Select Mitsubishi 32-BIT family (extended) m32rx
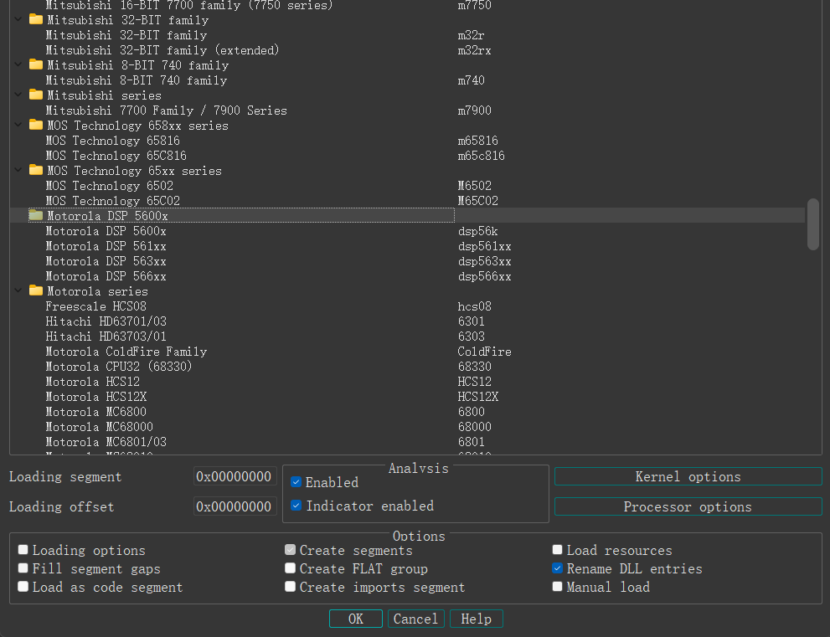830x637 pixels. click(x=408, y=50)
